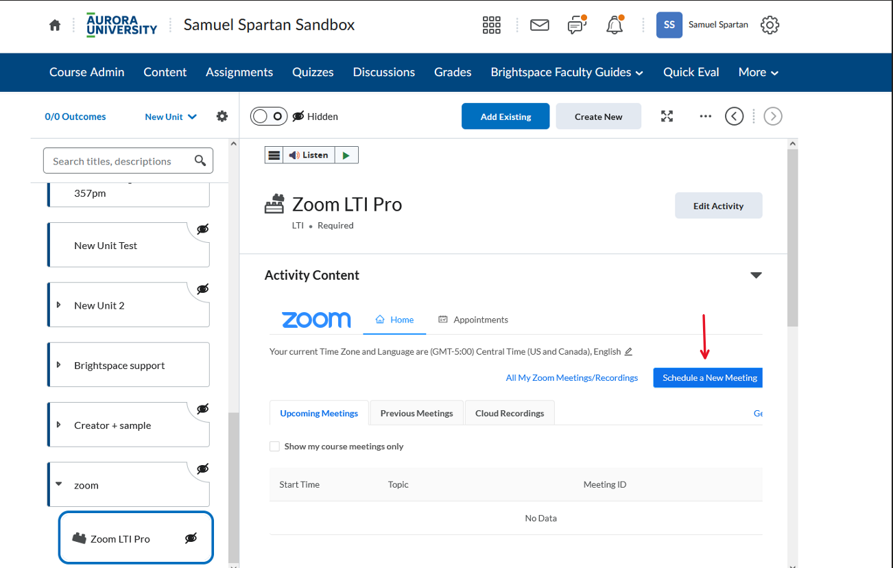The height and width of the screenshot is (568, 893).
Task: Toggle hidden eye on New Unit Test
Action: point(202,229)
